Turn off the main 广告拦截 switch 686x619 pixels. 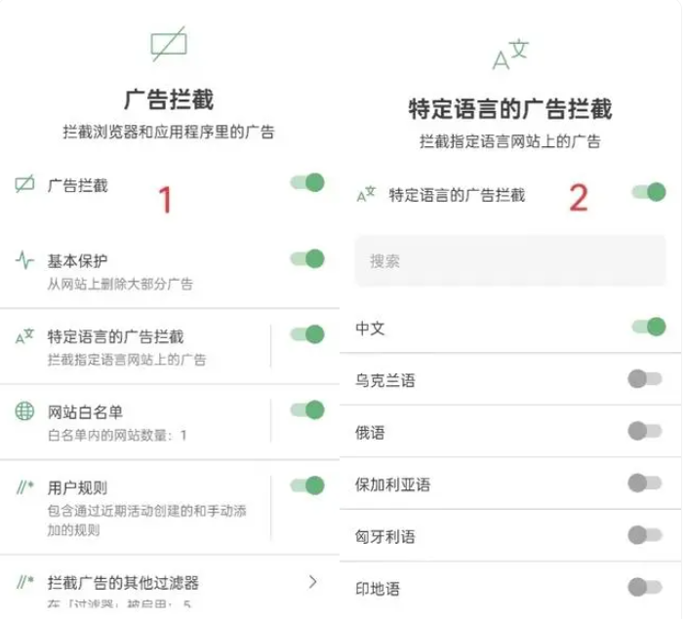307,182
